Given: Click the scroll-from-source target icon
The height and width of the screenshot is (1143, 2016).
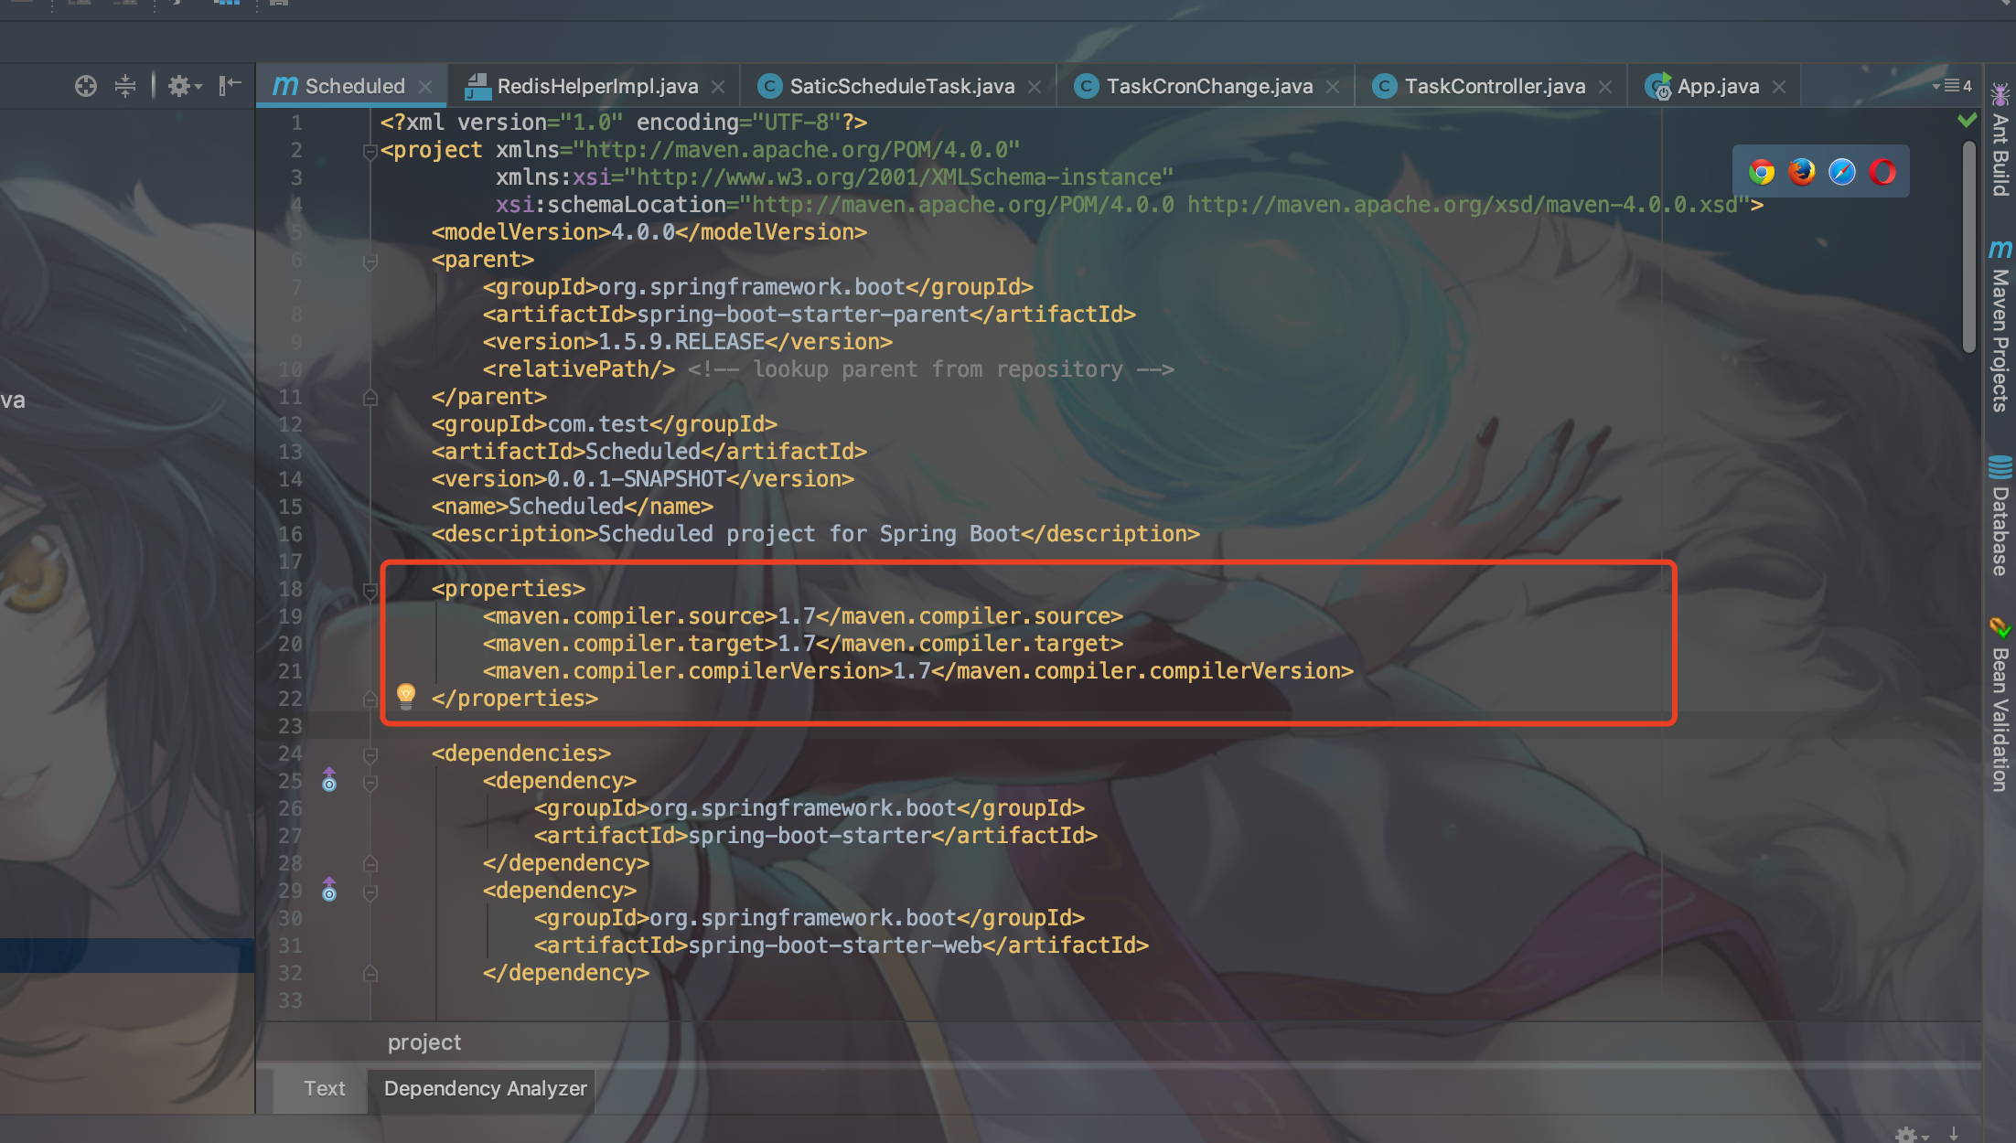Looking at the screenshot, I should (86, 86).
